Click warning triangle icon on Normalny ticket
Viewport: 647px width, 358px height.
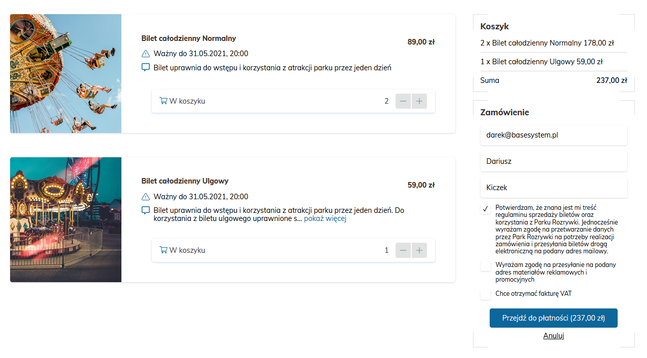pyautogui.click(x=146, y=54)
